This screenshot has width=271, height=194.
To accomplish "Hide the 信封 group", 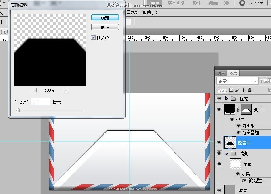I will pyautogui.click(x=219, y=153).
